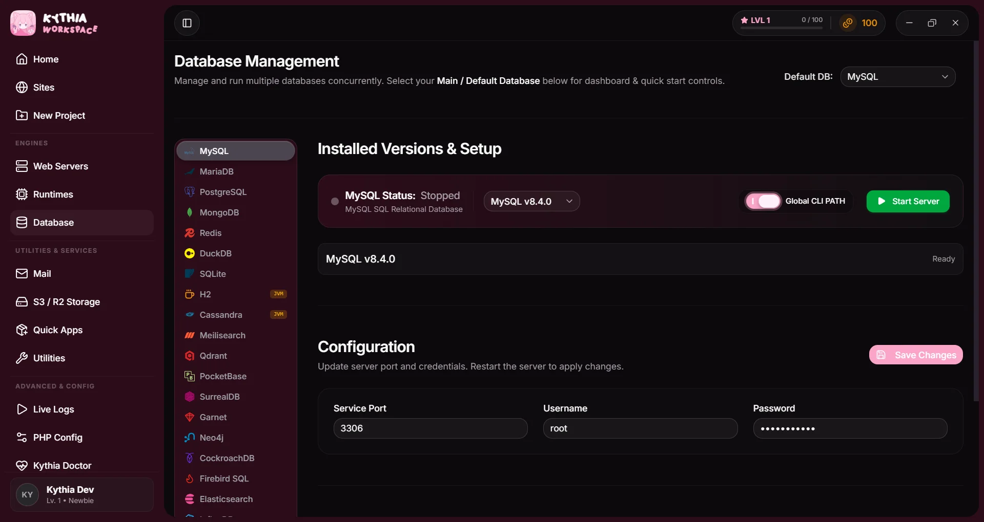
Task: Click the MySQL v8.4.0 Ready version row
Action: click(x=640, y=259)
